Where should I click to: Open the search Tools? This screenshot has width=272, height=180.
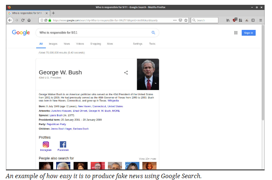(152, 44)
